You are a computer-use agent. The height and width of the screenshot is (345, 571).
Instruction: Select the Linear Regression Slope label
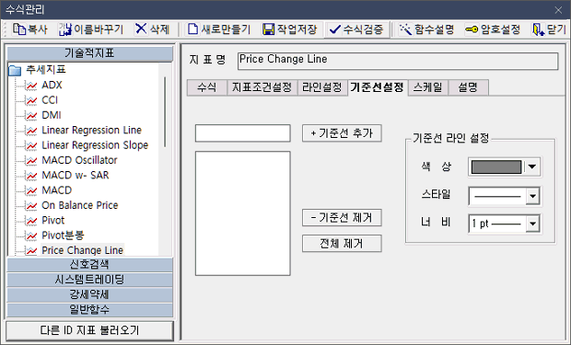95,145
